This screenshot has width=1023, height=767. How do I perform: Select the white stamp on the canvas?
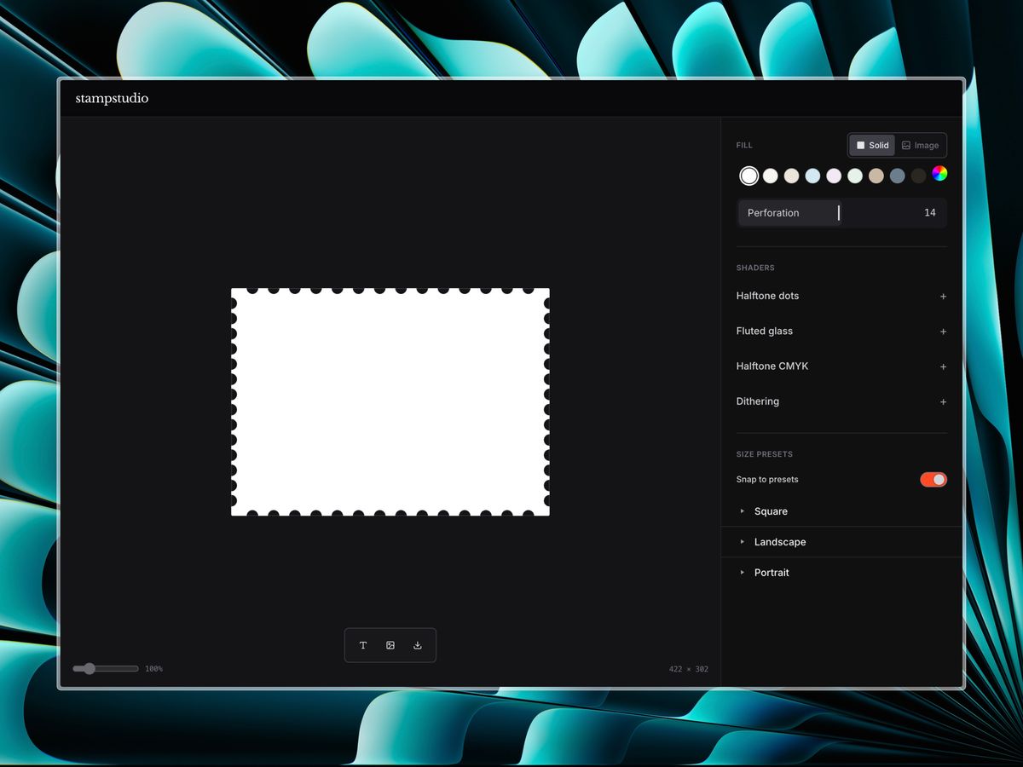tap(390, 402)
